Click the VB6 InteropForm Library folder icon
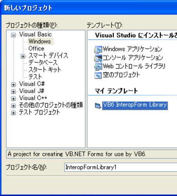 coord(98,105)
